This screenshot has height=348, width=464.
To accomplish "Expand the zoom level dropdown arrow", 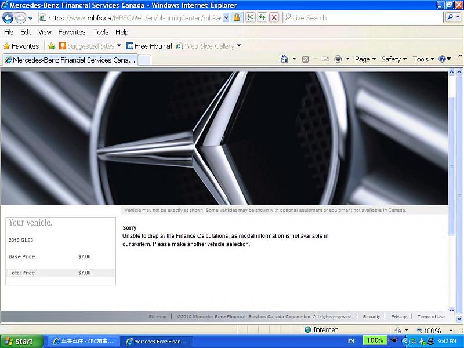I will pyautogui.click(x=451, y=330).
